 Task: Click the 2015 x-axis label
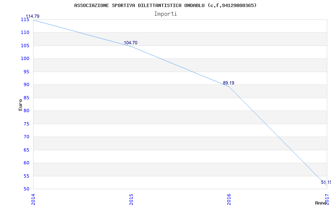pos(131,199)
